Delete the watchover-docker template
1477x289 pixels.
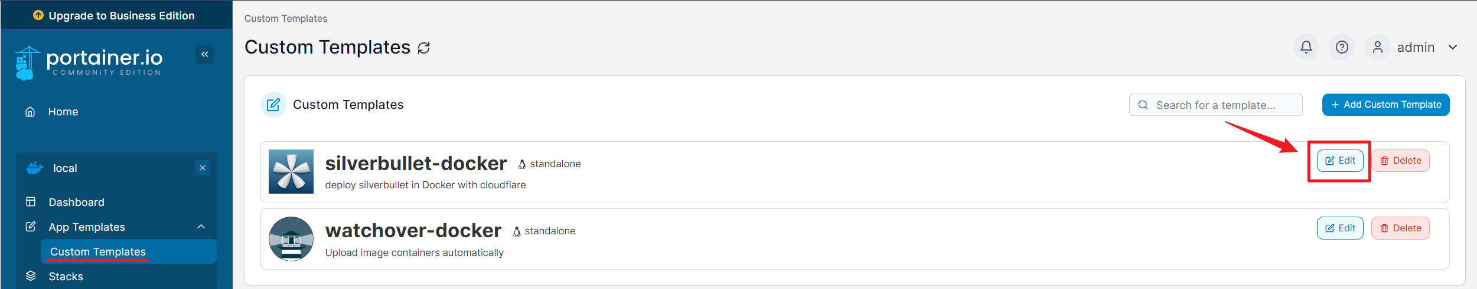pyautogui.click(x=1400, y=228)
